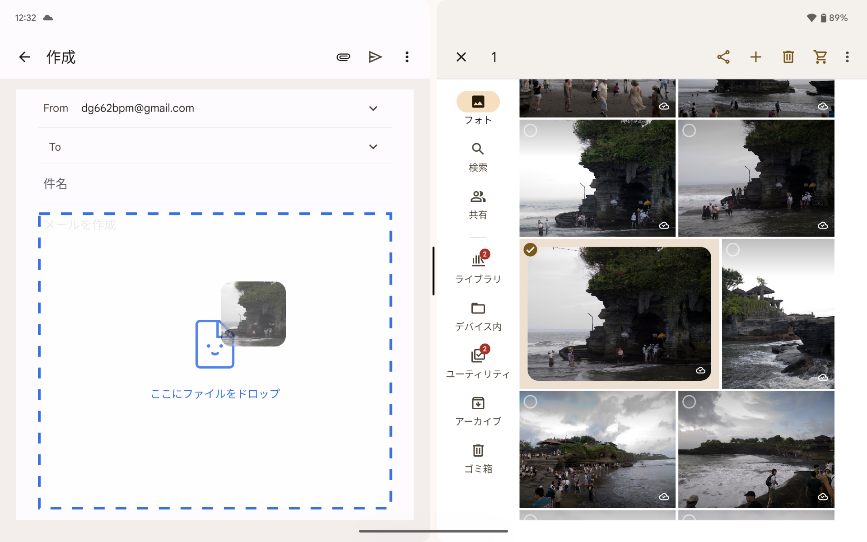Switch to 検索 search tab
Image resolution: width=867 pixels, height=542 pixels.
point(478,157)
